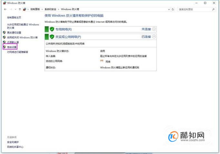Image resolution: width=220 pixels, height=154 pixels.
Task: Click the back navigation arrow
Action: pyautogui.click(x=5, y=9)
